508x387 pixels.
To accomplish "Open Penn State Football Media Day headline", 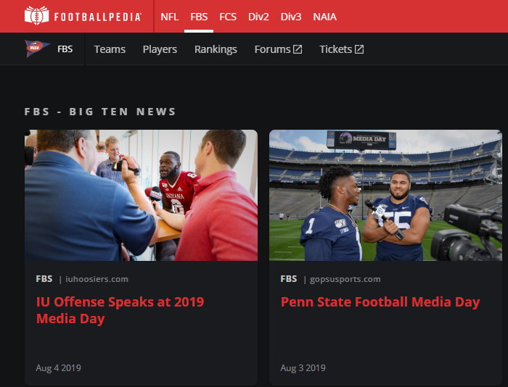I will pyautogui.click(x=380, y=302).
